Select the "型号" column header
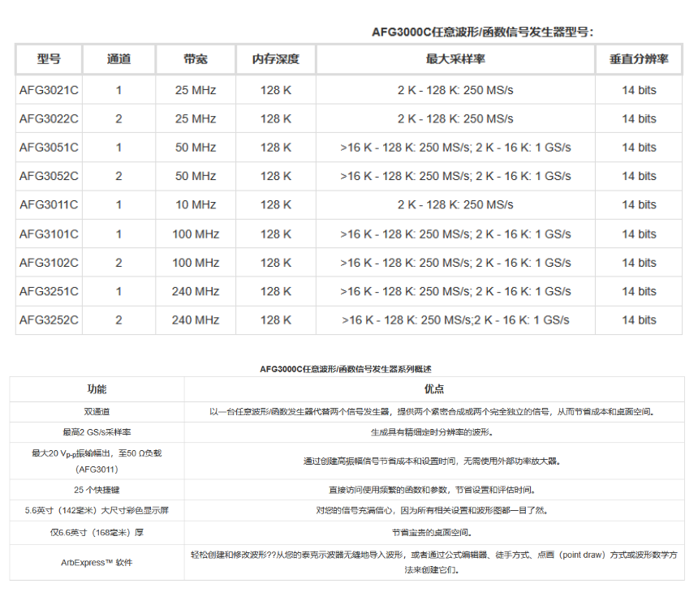698x592 pixels. [49, 59]
